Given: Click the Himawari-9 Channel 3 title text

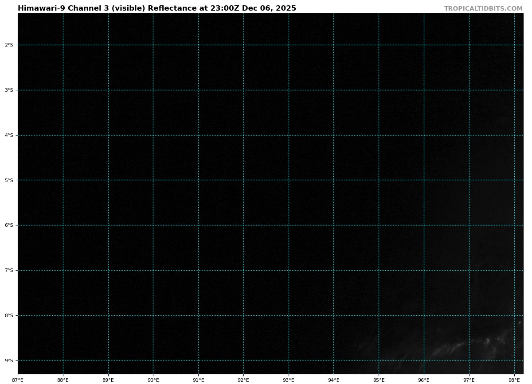Looking at the screenshot, I should pos(156,8).
